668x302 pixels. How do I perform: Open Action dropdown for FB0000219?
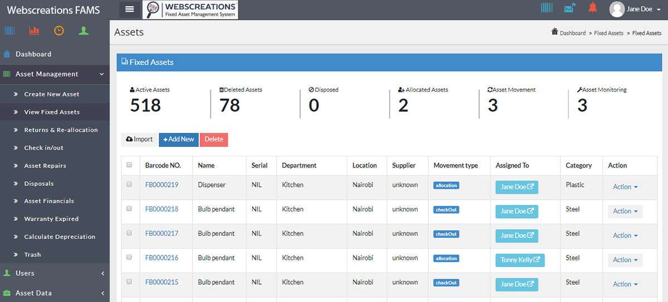click(625, 187)
